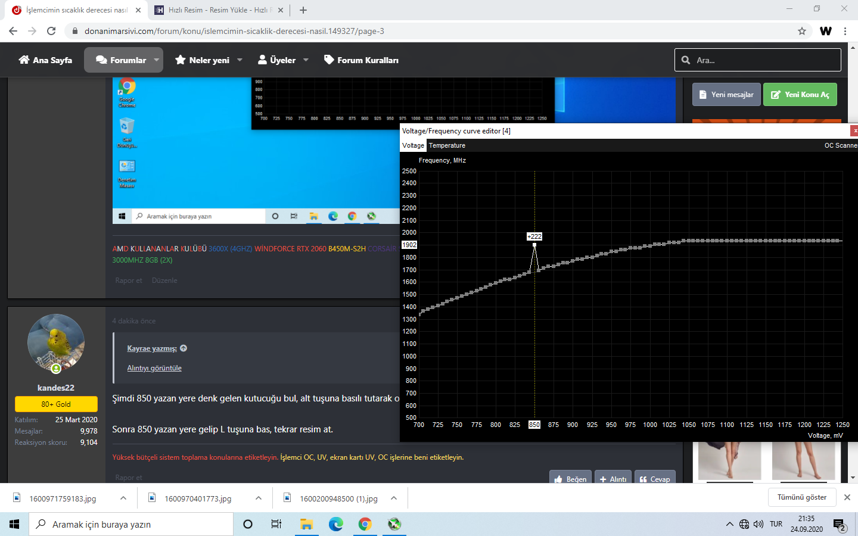Expand the Neler yeni dropdown arrow
Screen dimensions: 858x536
click(240, 60)
